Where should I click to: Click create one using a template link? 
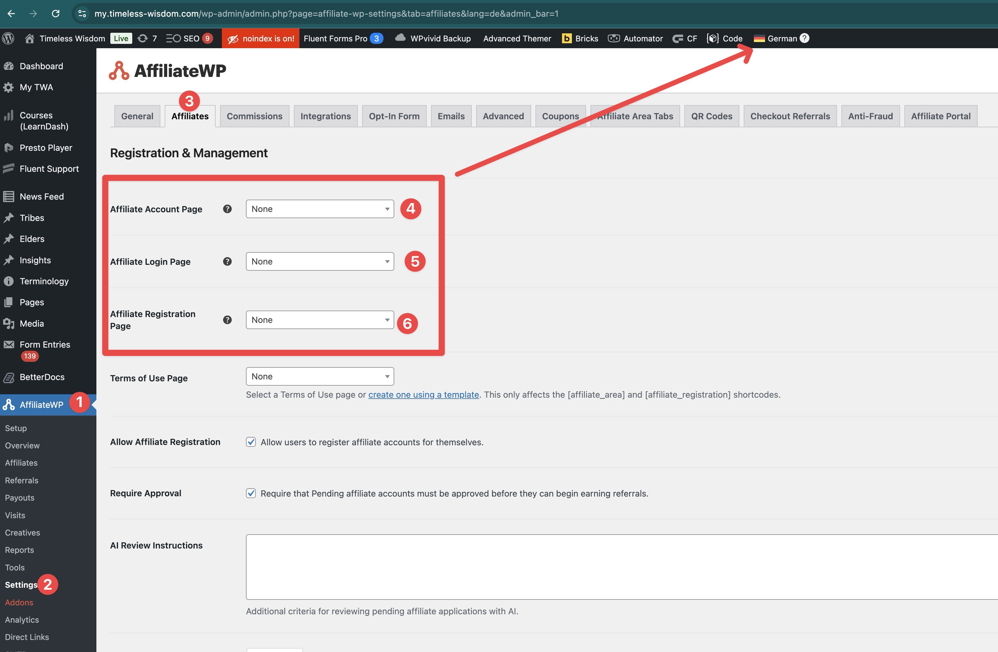(x=424, y=395)
